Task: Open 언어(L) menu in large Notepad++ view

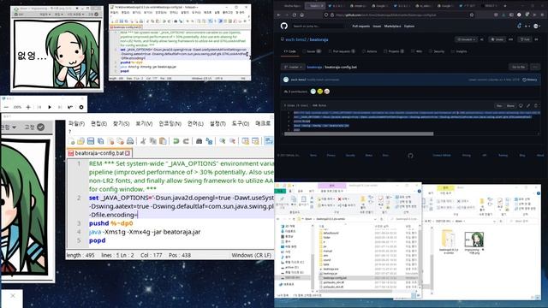Action: click(195, 123)
